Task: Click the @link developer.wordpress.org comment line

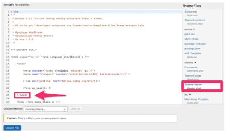Action: [78, 25]
